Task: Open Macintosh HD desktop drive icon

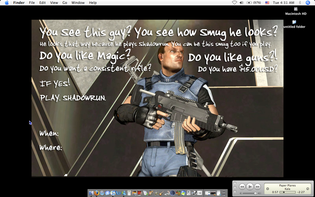Action: tap(296, 11)
